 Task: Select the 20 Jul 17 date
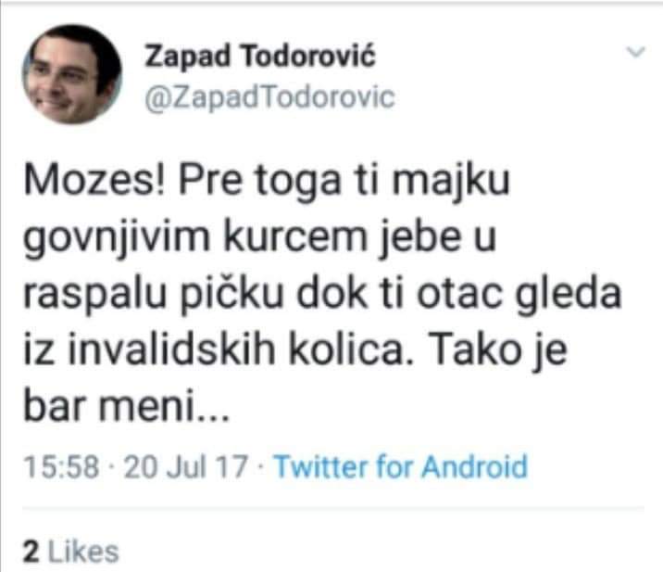(x=186, y=466)
